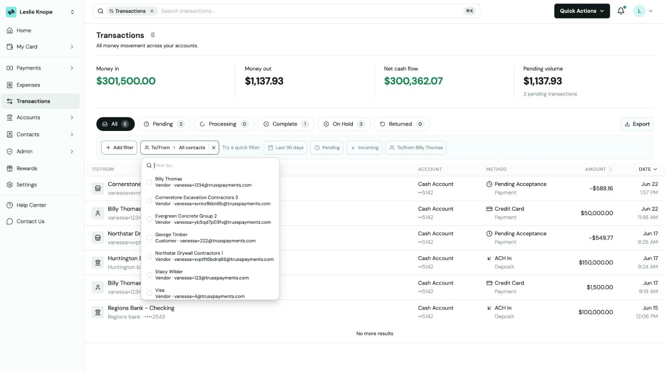Click the search magnifier icon in the top bar
Viewport: 665px width, 371px height.
101,11
